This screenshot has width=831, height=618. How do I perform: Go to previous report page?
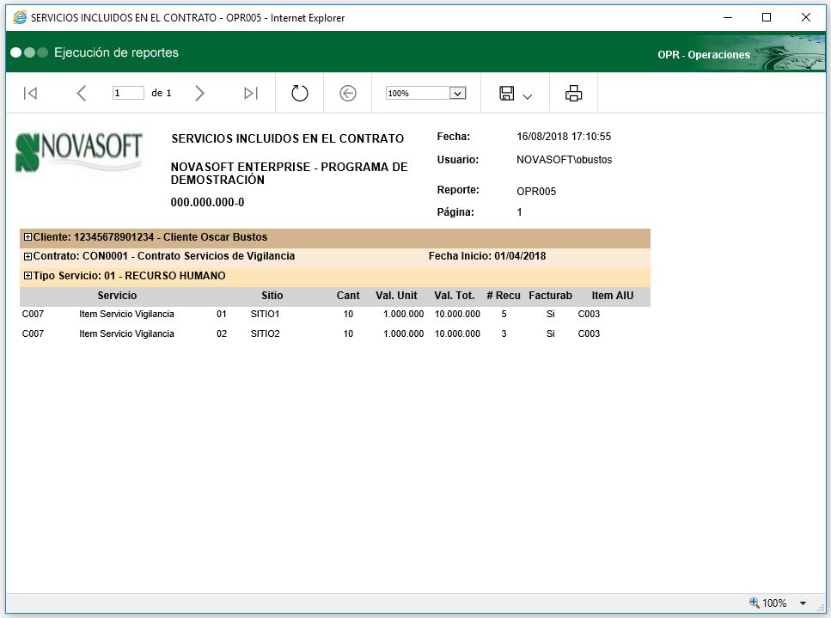(81, 94)
